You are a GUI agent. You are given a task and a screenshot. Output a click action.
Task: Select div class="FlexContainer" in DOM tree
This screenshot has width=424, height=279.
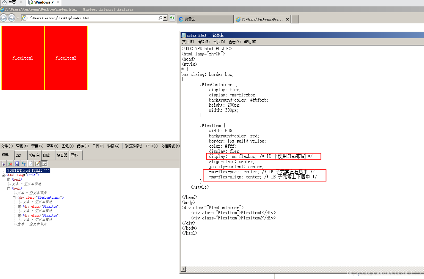[40, 197]
